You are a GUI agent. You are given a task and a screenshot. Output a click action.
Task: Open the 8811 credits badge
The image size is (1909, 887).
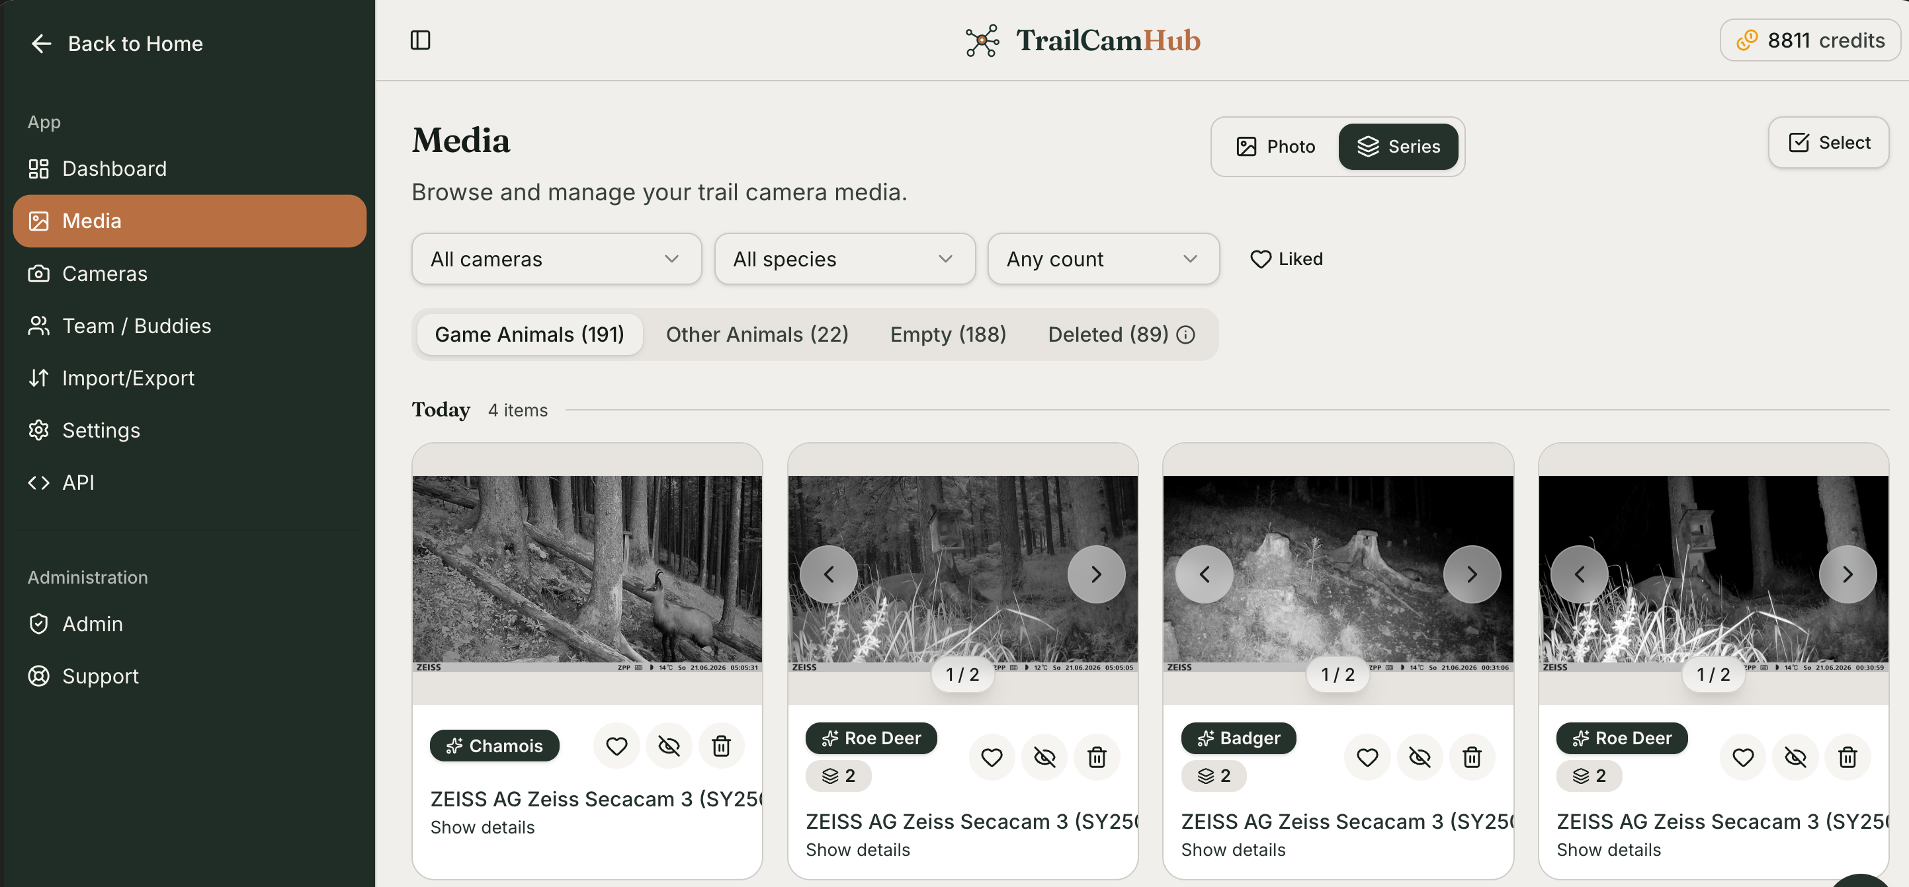click(1810, 40)
